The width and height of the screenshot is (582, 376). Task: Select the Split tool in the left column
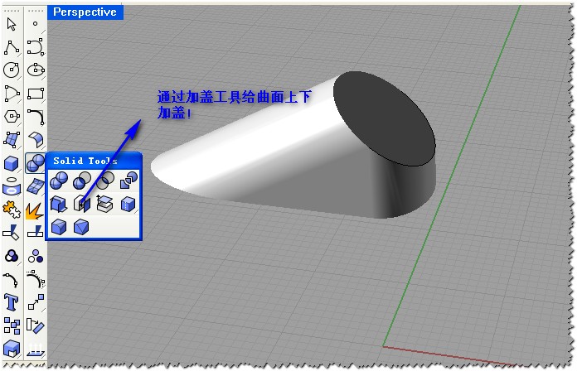(12, 233)
